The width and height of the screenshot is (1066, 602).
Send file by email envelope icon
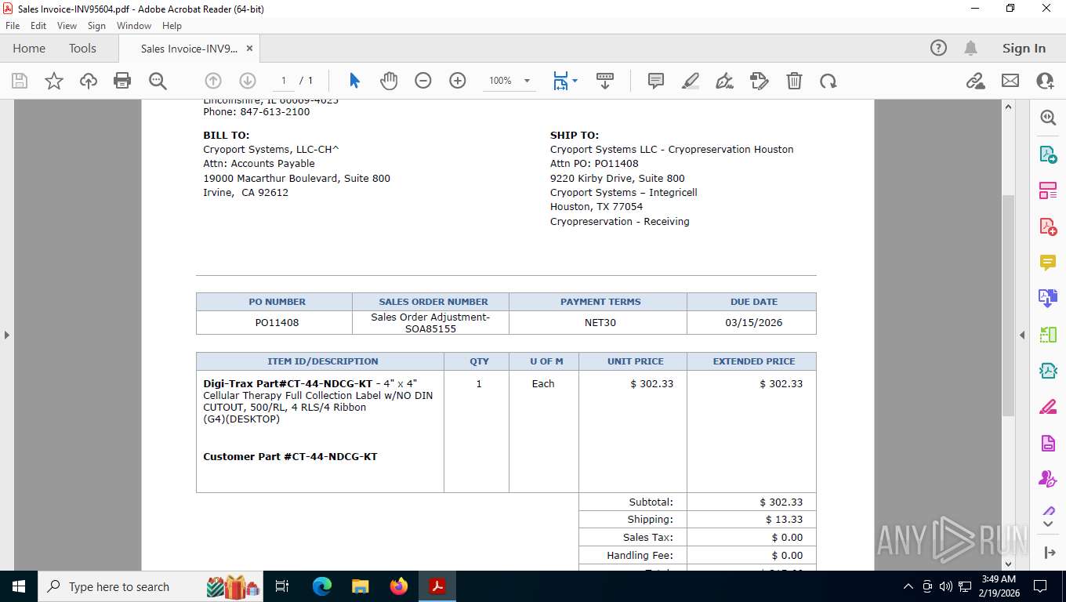point(1010,81)
